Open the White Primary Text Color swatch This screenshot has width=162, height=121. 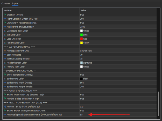click(x=81, y=67)
